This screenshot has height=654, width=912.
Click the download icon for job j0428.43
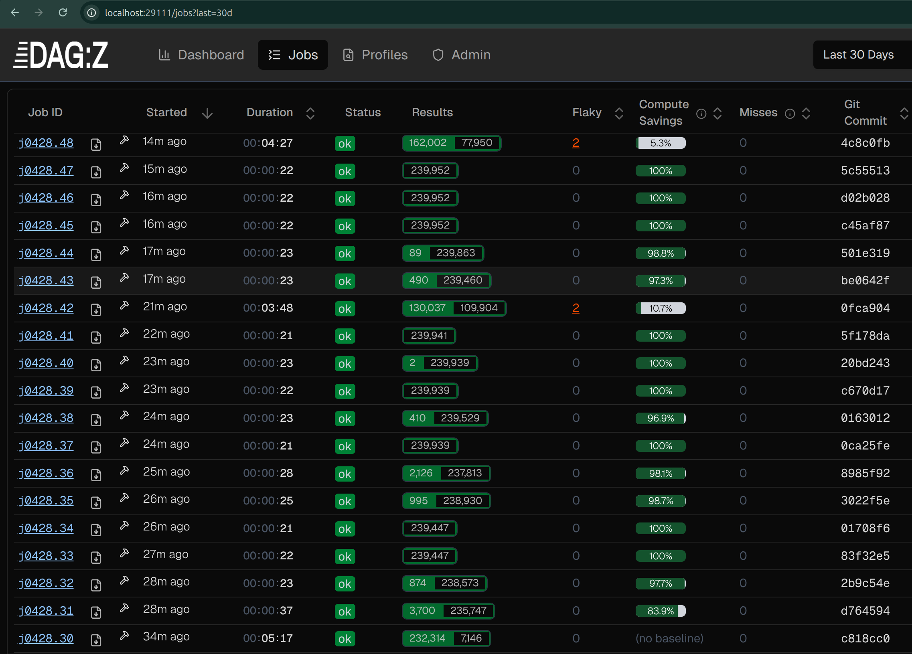(x=96, y=282)
